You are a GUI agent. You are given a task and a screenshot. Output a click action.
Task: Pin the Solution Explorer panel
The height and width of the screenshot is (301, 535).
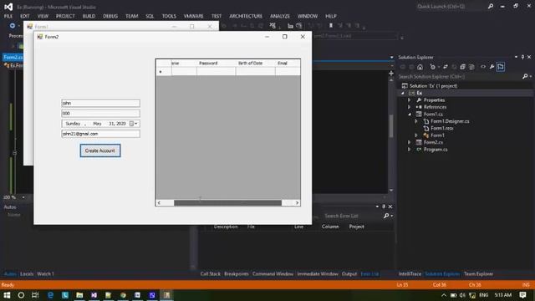point(522,57)
